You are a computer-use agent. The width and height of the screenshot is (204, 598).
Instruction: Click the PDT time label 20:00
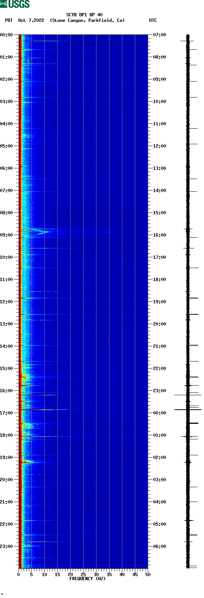[x=7, y=480]
